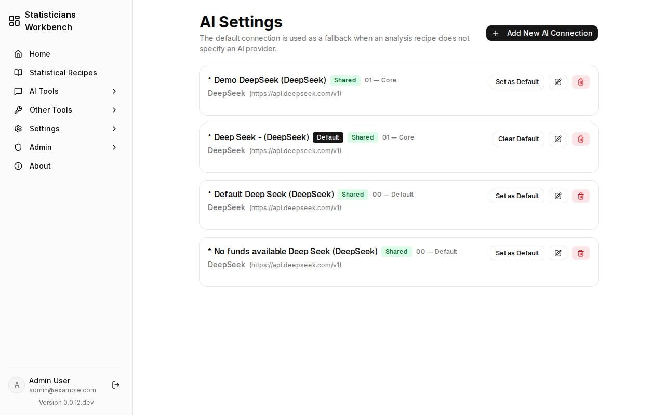
Task: Expand the Admin sidebar section
Action: click(x=66, y=147)
